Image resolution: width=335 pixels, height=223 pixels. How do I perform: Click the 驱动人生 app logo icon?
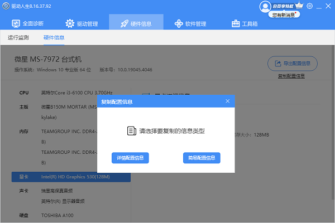[x=6, y=6]
